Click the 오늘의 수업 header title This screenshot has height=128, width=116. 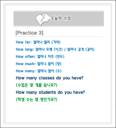(x=61, y=18)
